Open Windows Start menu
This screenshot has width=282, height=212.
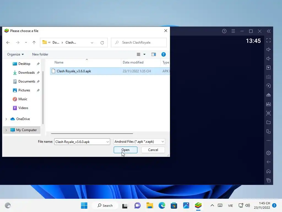tap(84, 205)
